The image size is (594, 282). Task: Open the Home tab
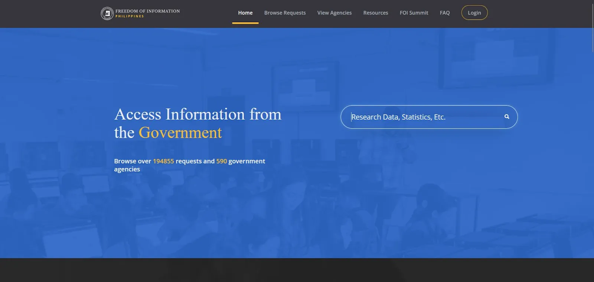[x=245, y=13]
